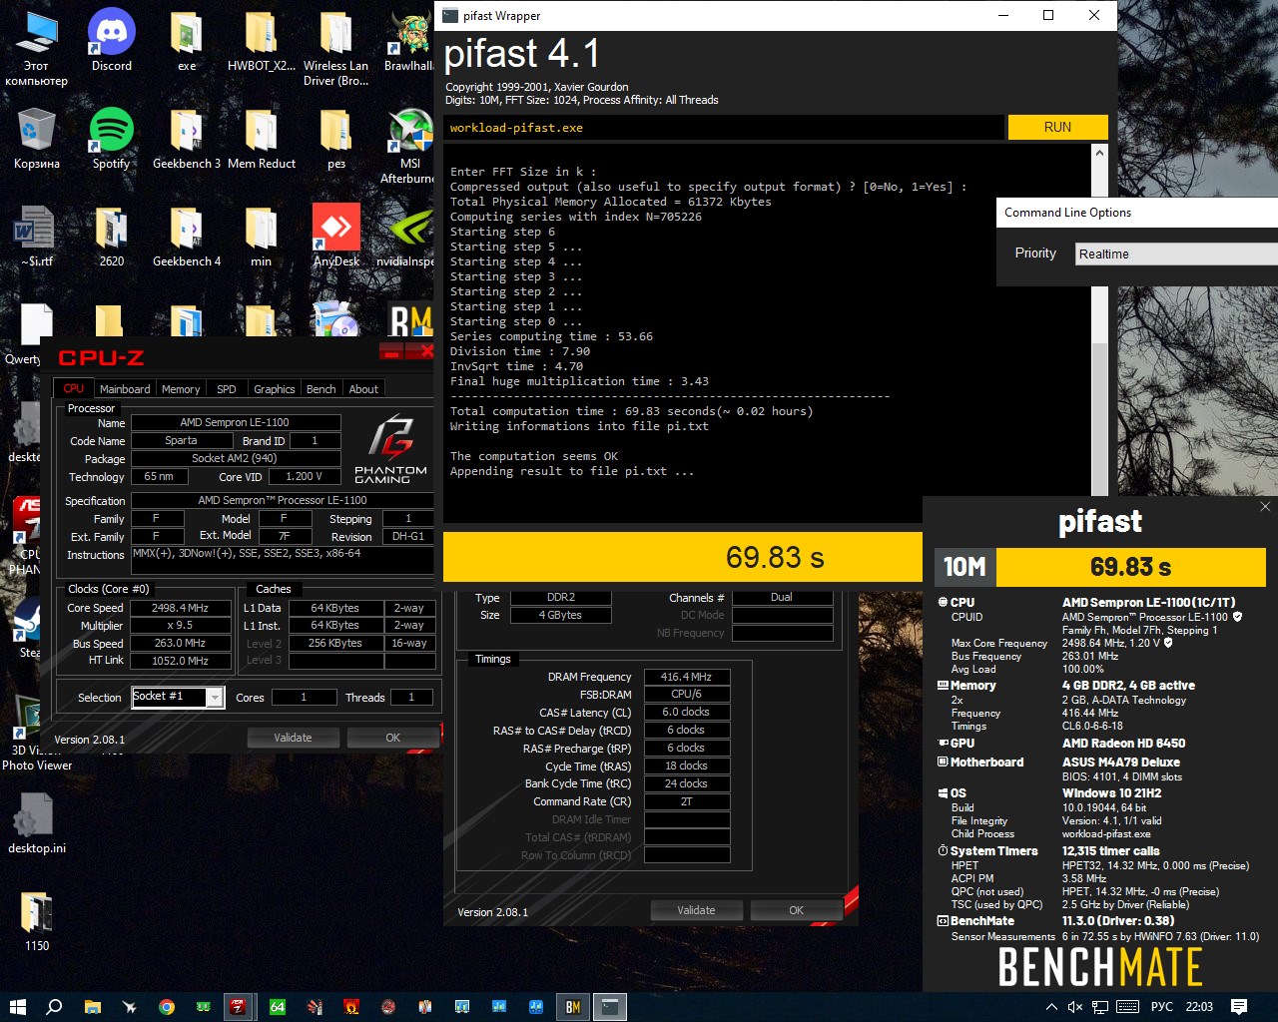Switch the РУС input language indicator
The image size is (1278, 1022).
[1162, 1007]
